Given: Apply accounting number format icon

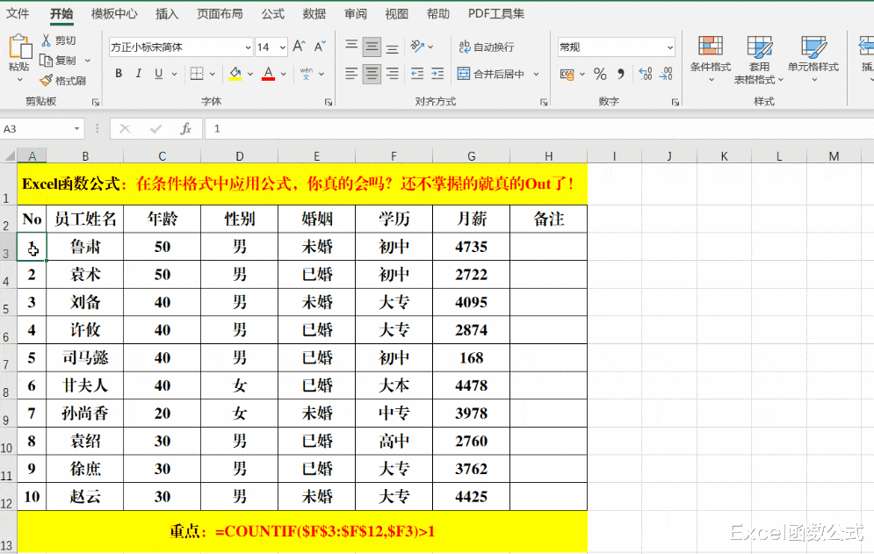Looking at the screenshot, I should click(567, 74).
